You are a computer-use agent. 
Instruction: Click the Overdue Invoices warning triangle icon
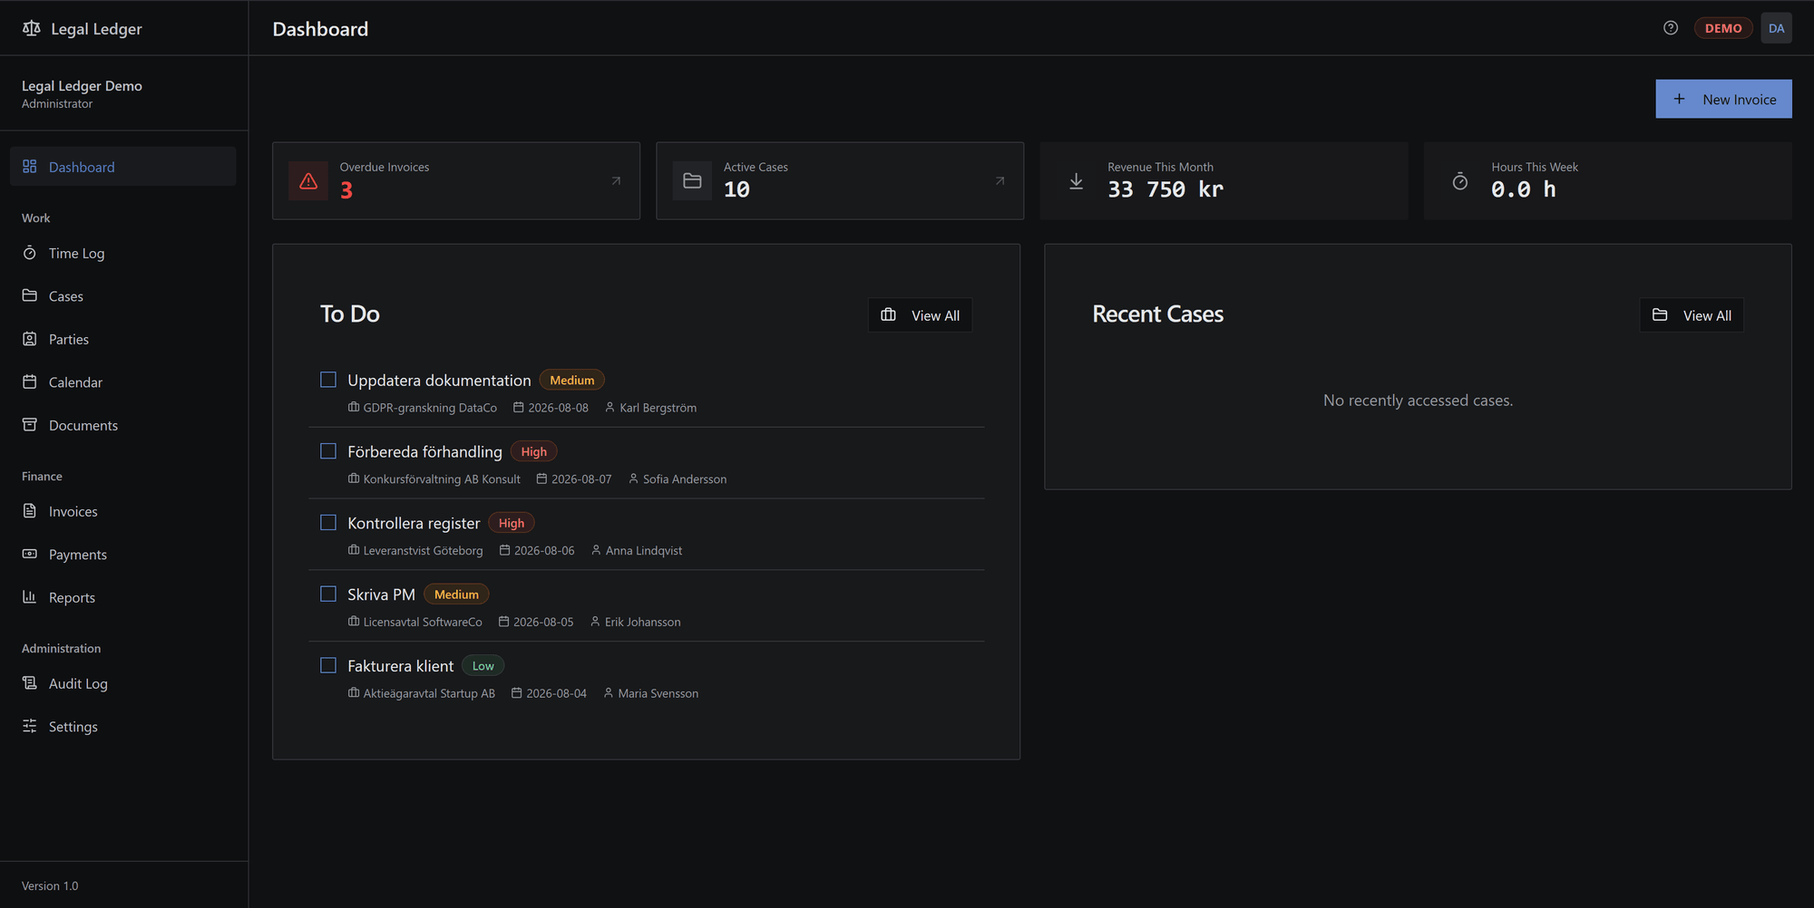308,181
